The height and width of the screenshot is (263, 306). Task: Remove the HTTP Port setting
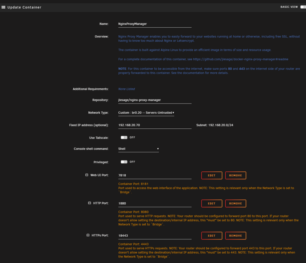(x=235, y=203)
